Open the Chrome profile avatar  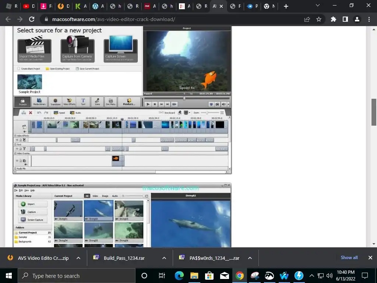click(x=357, y=19)
